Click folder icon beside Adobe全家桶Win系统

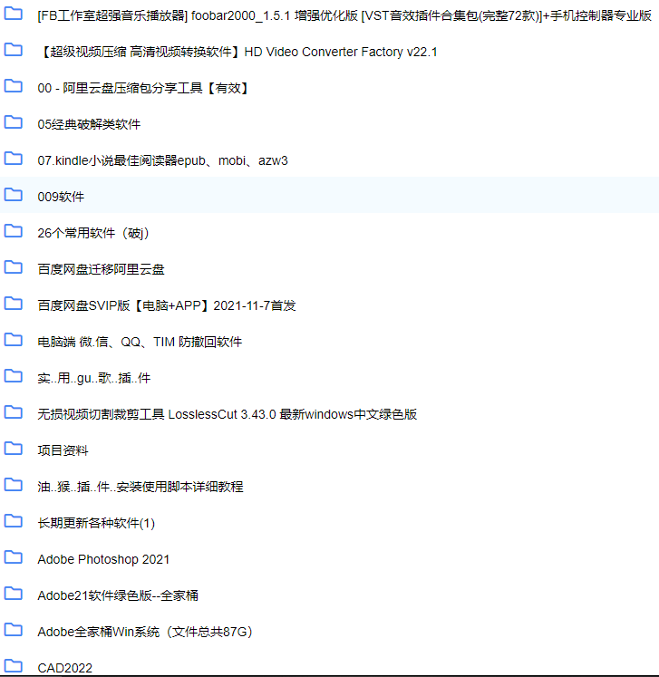coord(13,631)
